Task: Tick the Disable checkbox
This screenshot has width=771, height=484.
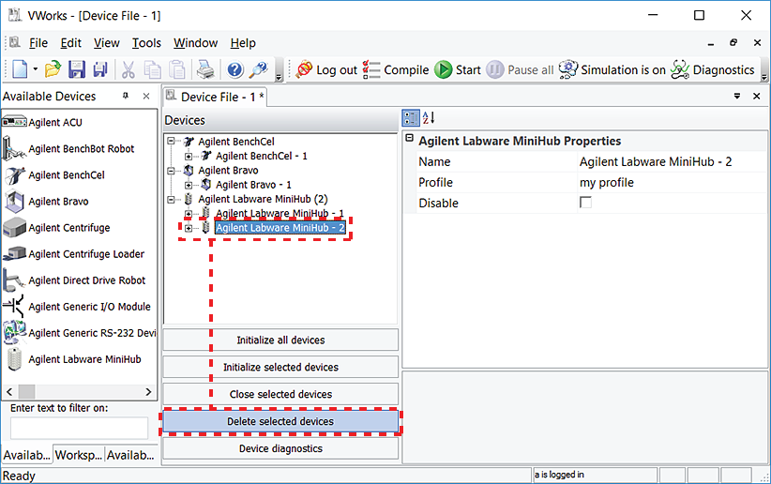Action: [585, 203]
